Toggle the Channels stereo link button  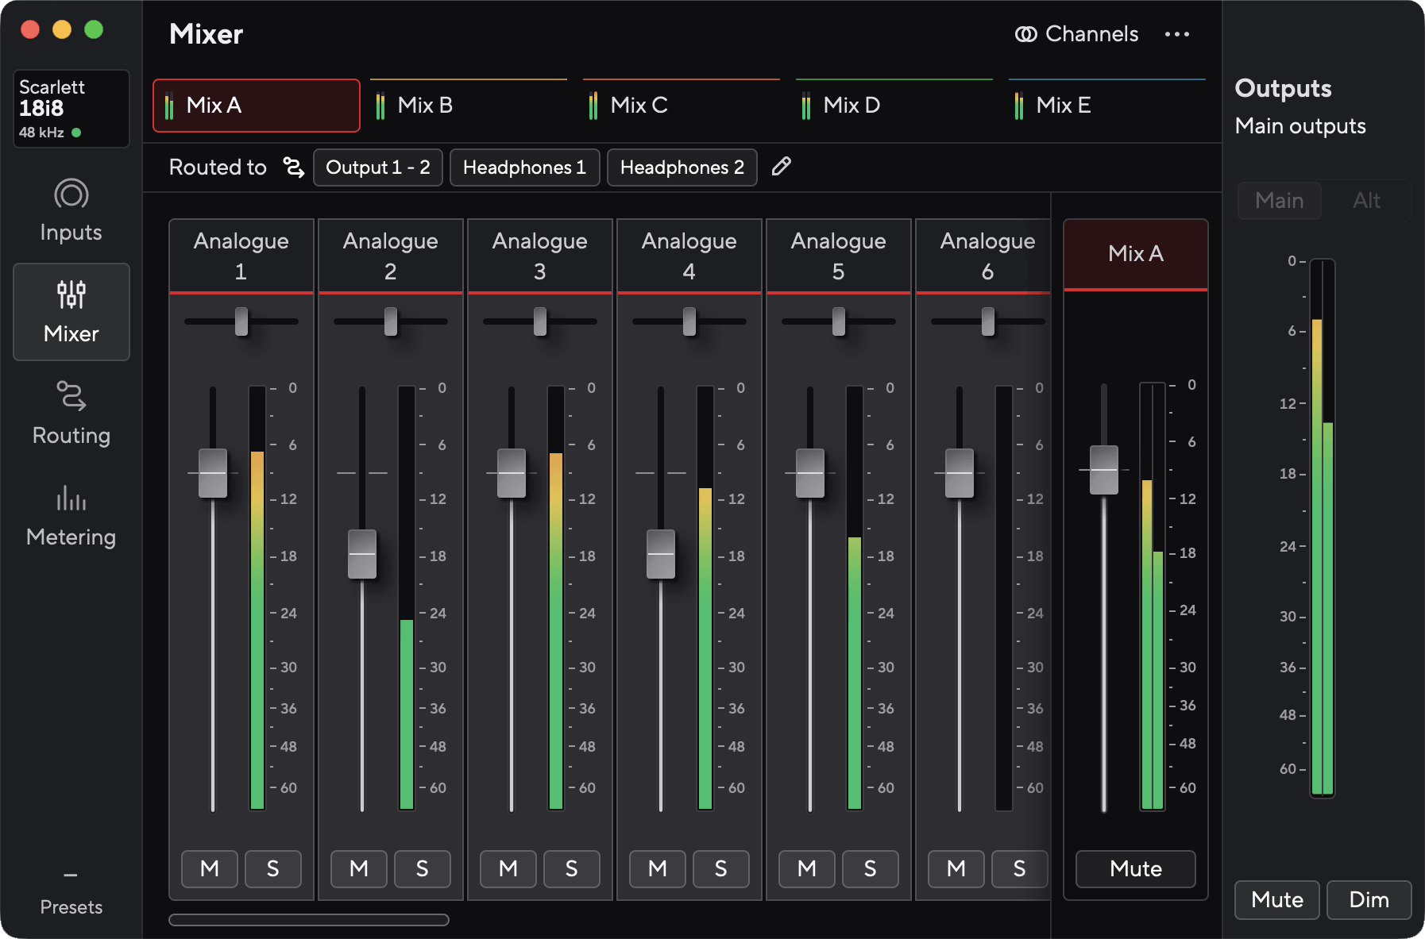[1076, 34]
